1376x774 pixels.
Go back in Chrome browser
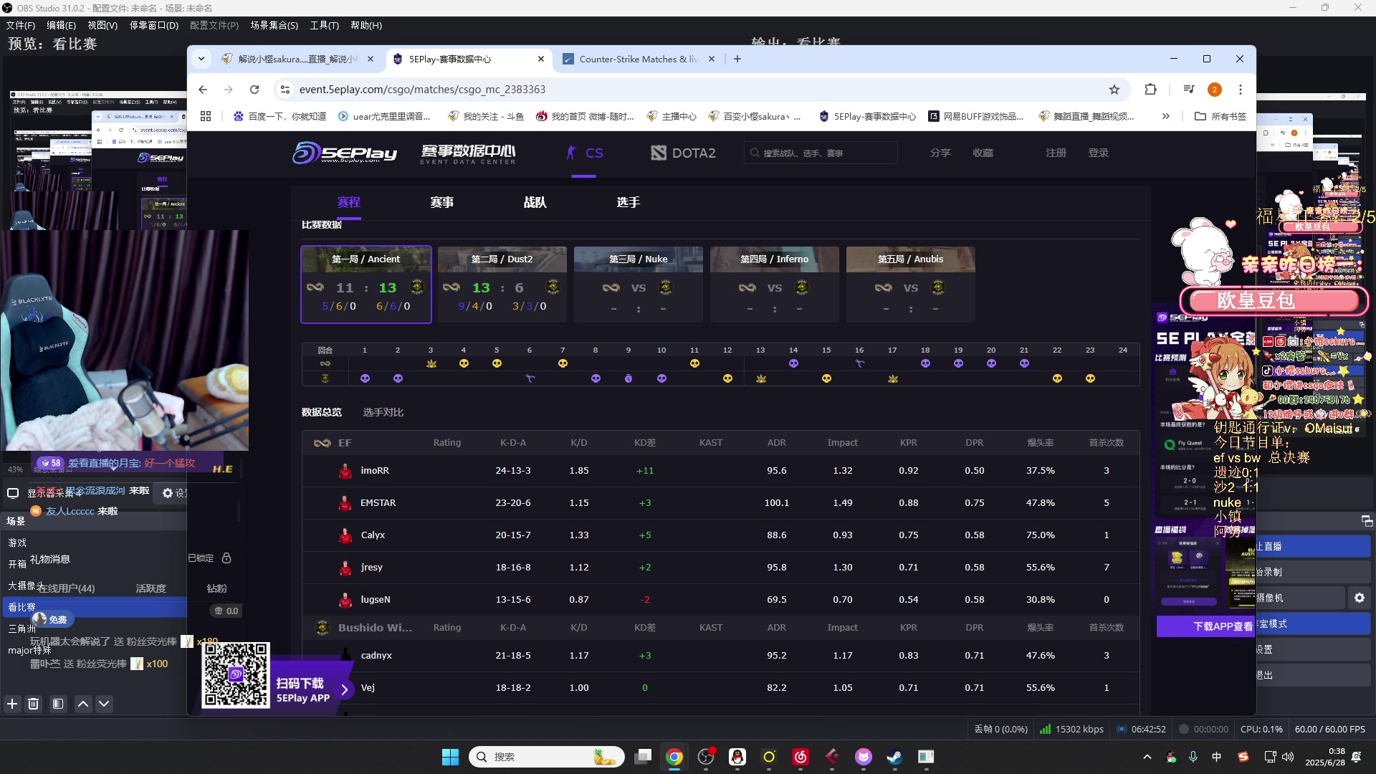(x=203, y=90)
